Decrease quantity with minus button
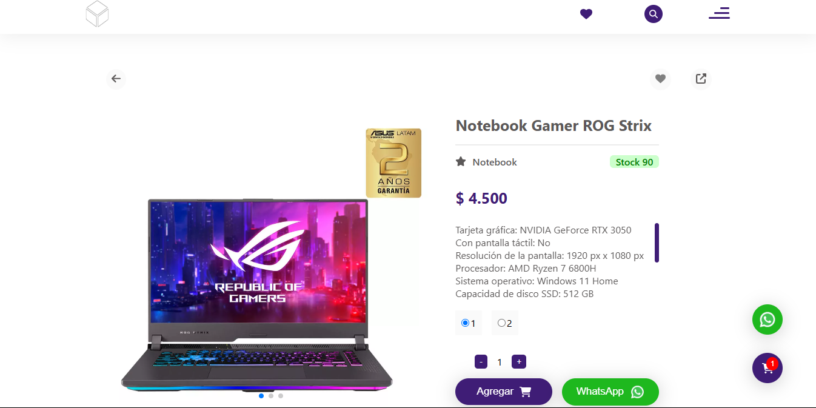 point(481,362)
